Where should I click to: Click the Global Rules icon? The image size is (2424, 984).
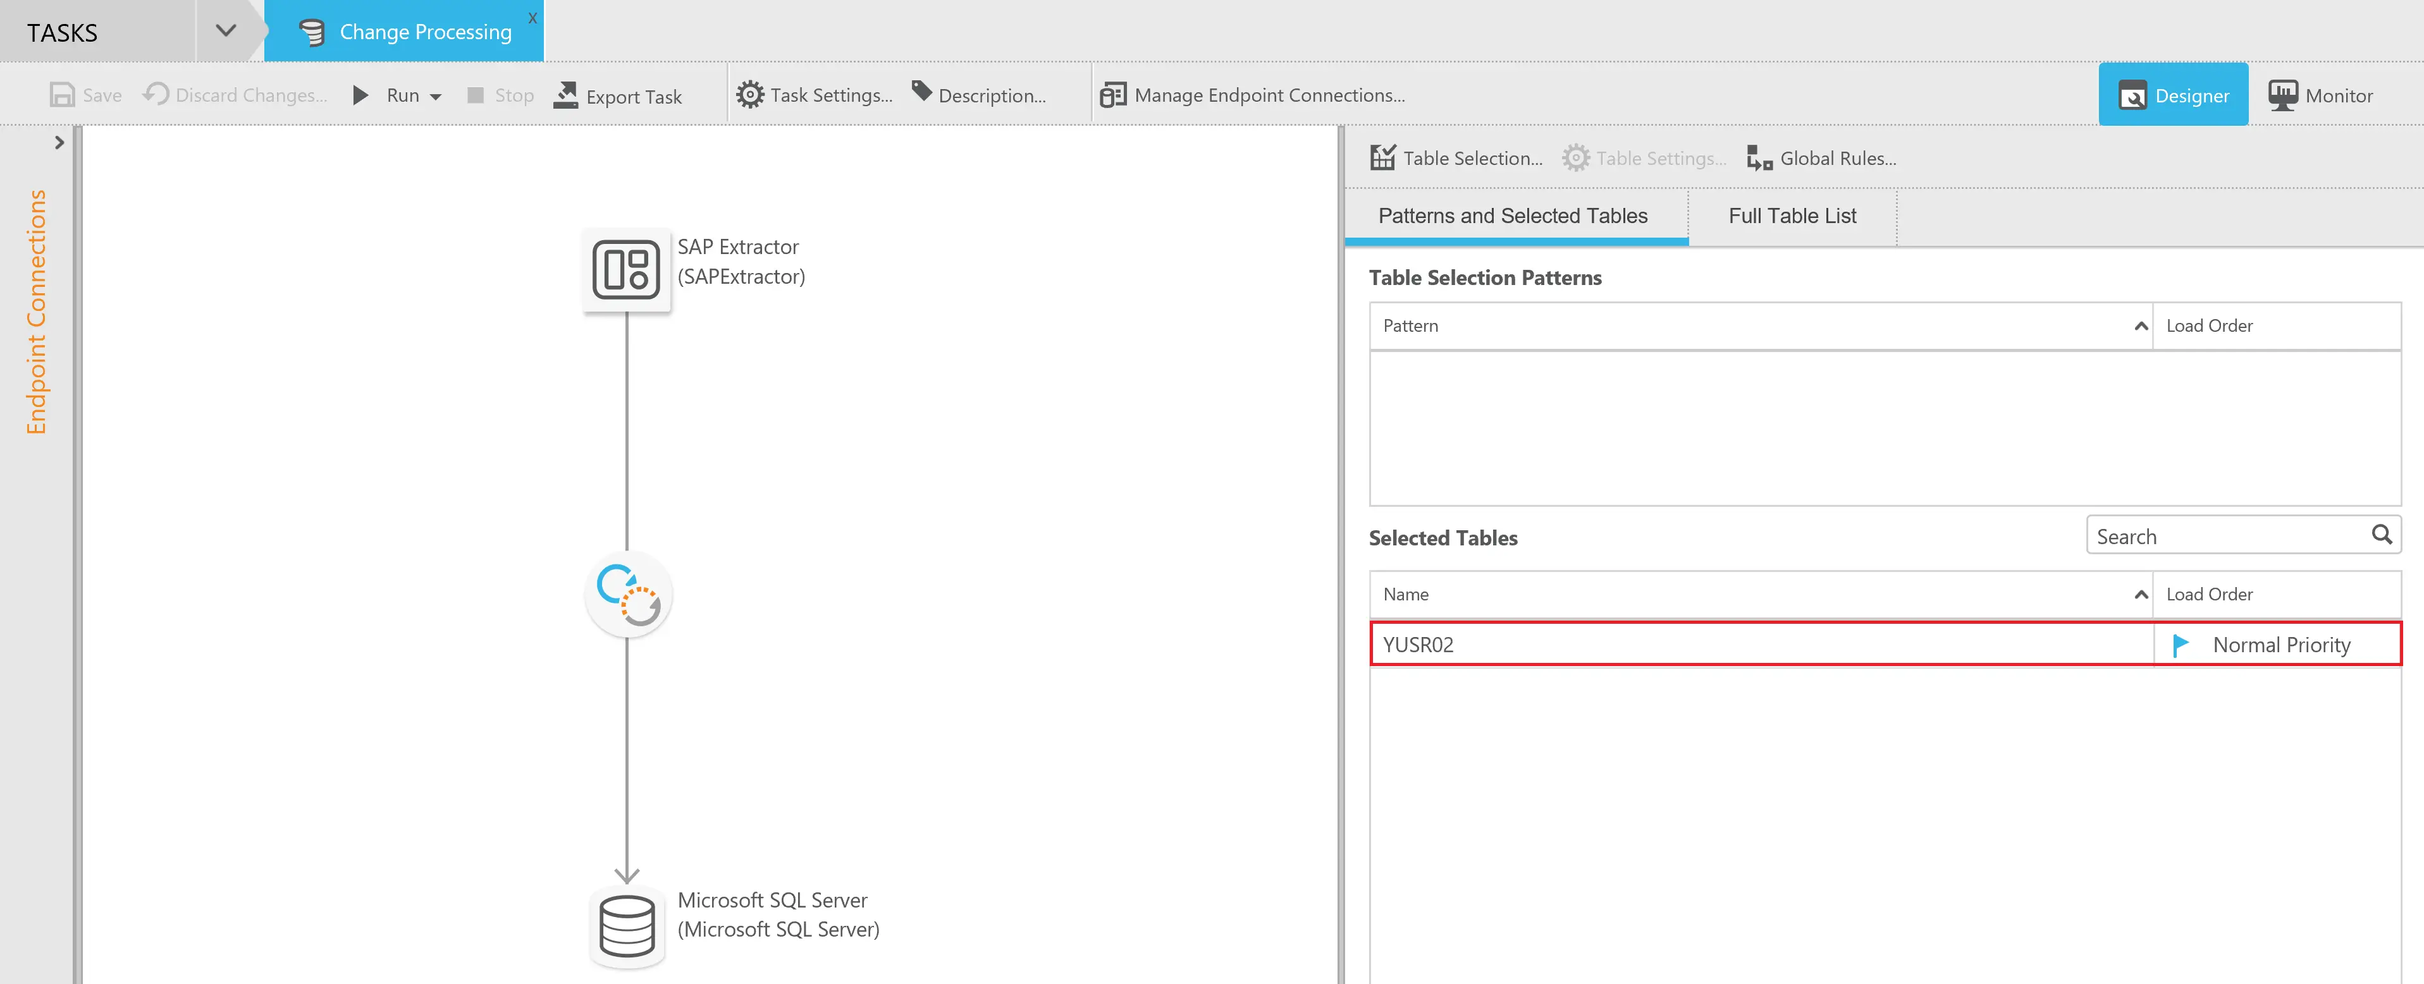click(1759, 158)
